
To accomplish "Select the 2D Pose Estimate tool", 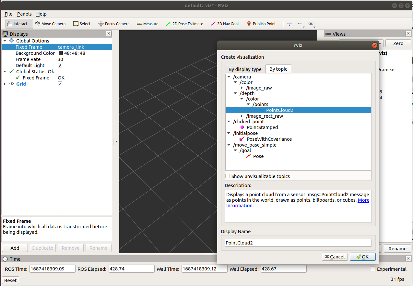I will 184,24.
